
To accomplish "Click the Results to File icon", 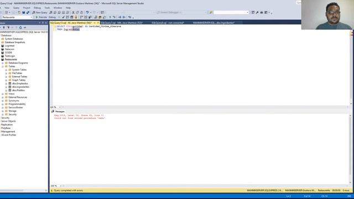I will point(104,17).
